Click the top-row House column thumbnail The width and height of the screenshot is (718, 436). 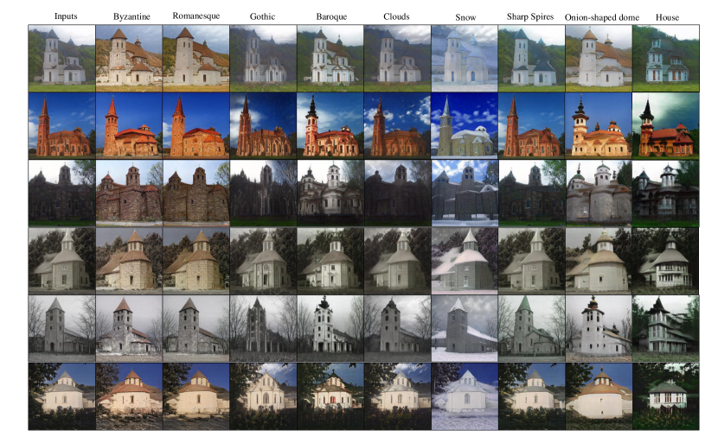[x=665, y=59]
